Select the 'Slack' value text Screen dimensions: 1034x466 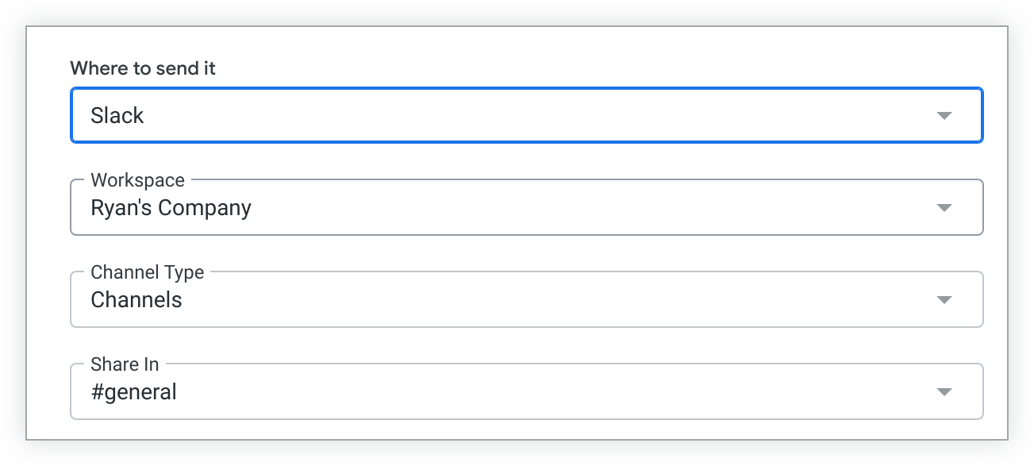(117, 116)
